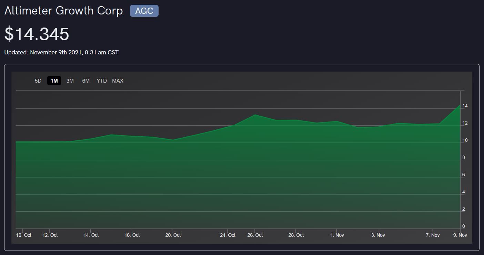The image size is (484, 255).
Task: Click the 20. Oct axis label
Action: point(173,235)
